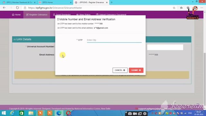The image size is (206, 116).
Task: Close the EPFO Home tab
Action: point(71,3)
